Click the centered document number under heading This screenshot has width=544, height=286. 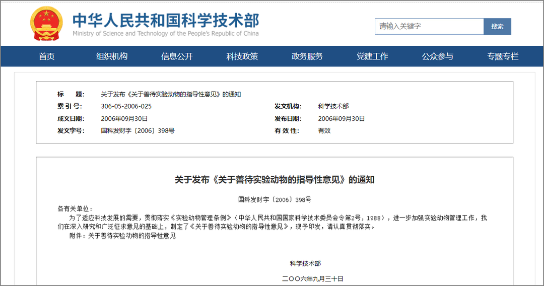tap(275, 200)
